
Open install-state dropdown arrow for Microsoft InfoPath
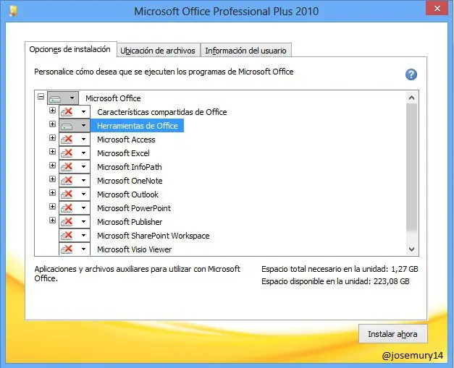pos(83,166)
